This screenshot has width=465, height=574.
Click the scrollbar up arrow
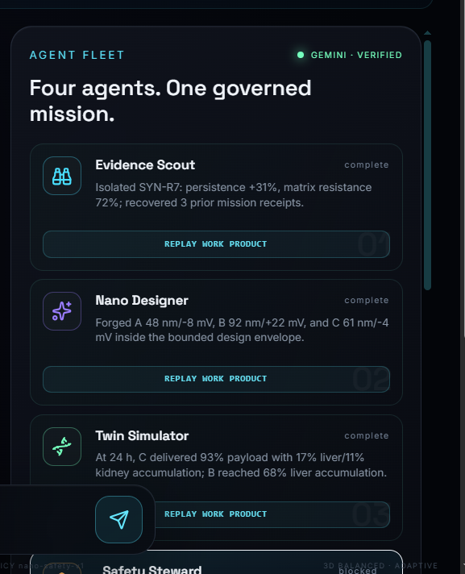(427, 33)
